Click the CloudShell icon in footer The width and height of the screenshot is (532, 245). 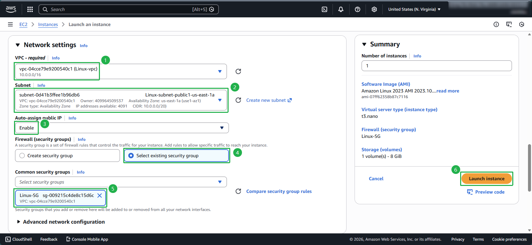(x=8, y=239)
